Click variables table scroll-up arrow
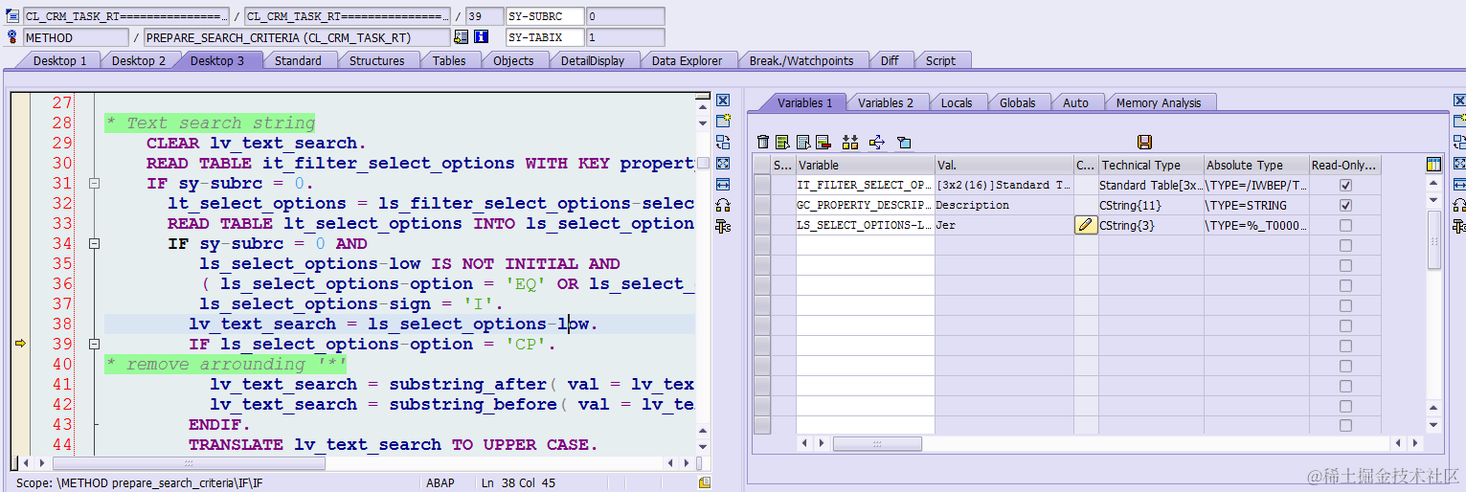 point(1433,182)
